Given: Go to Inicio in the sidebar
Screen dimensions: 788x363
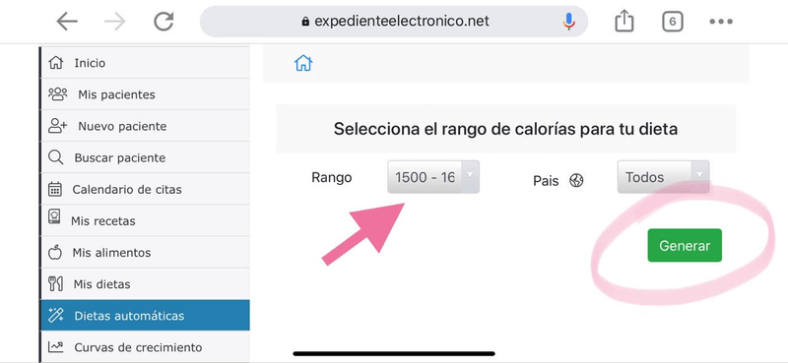Looking at the screenshot, I should coord(145,63).
